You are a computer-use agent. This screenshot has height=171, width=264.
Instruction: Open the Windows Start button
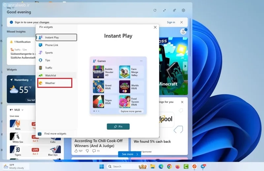coord(101,167)
